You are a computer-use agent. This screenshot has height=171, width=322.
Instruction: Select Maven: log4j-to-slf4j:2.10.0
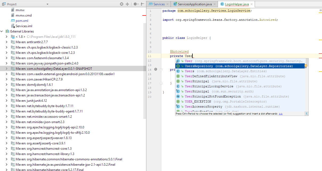[x=53, y=133]
